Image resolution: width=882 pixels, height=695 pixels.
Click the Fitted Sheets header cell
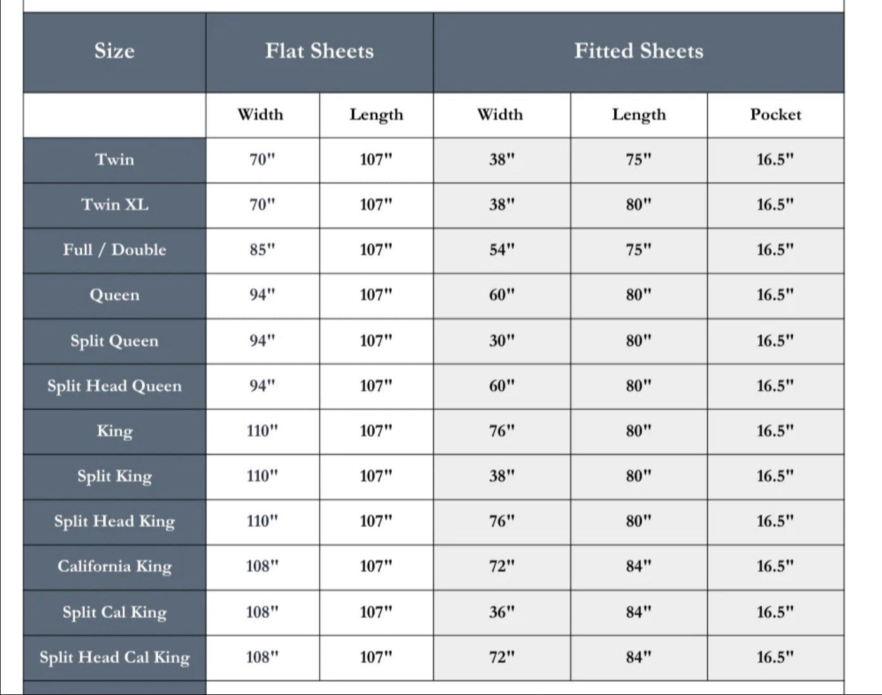point(638,51)
